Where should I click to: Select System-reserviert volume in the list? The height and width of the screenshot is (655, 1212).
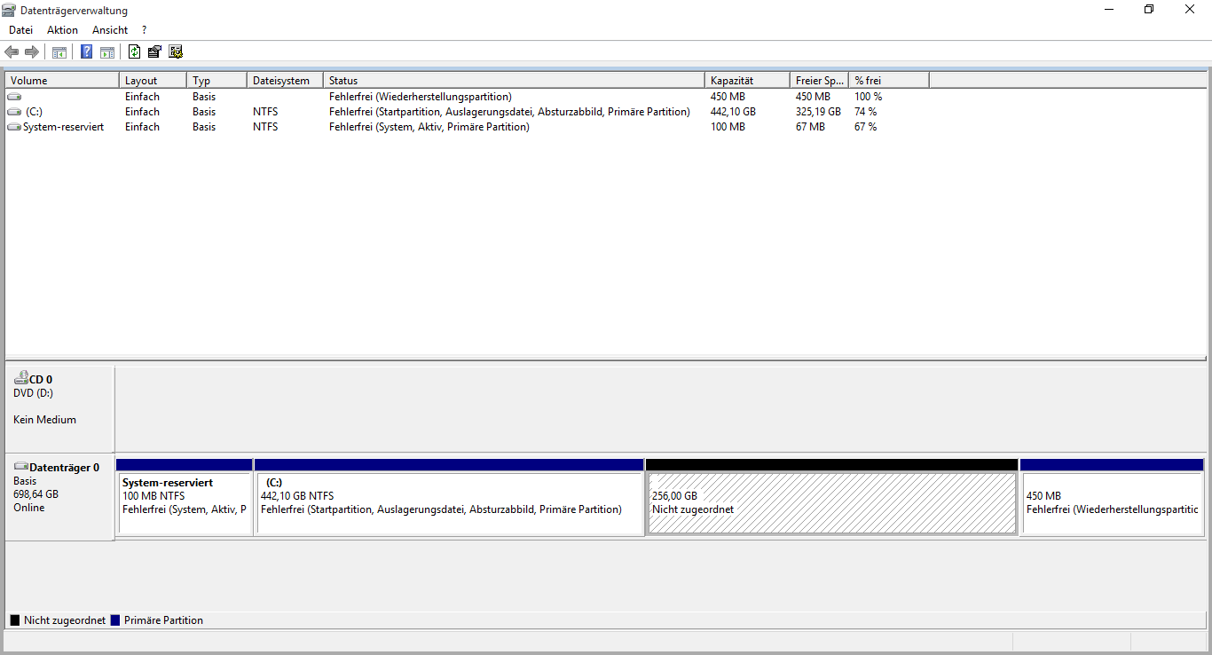pyautogui.click(x=62, y=127)
